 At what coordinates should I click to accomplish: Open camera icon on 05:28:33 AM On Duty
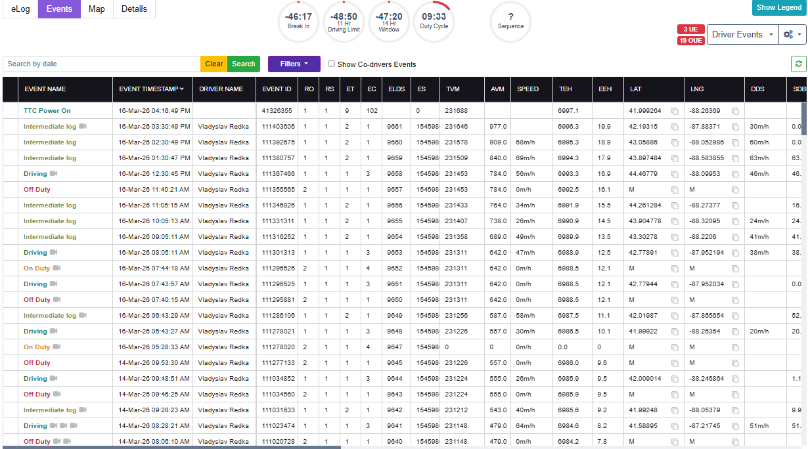[57, 347]
